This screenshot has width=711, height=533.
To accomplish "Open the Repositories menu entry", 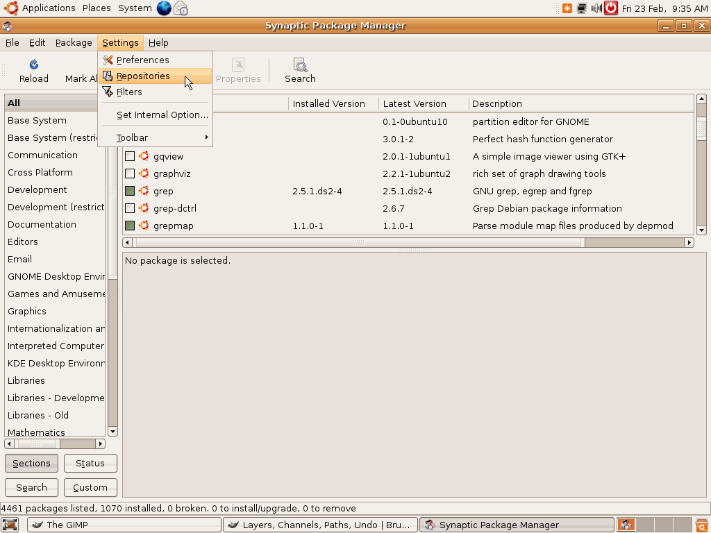I will click(x=155, y=76).
